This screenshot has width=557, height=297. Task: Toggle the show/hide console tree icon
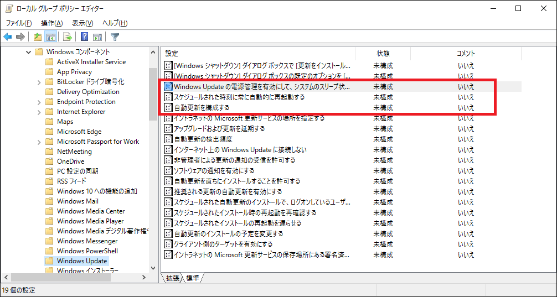pyautogui.click(x=50, y=37)
